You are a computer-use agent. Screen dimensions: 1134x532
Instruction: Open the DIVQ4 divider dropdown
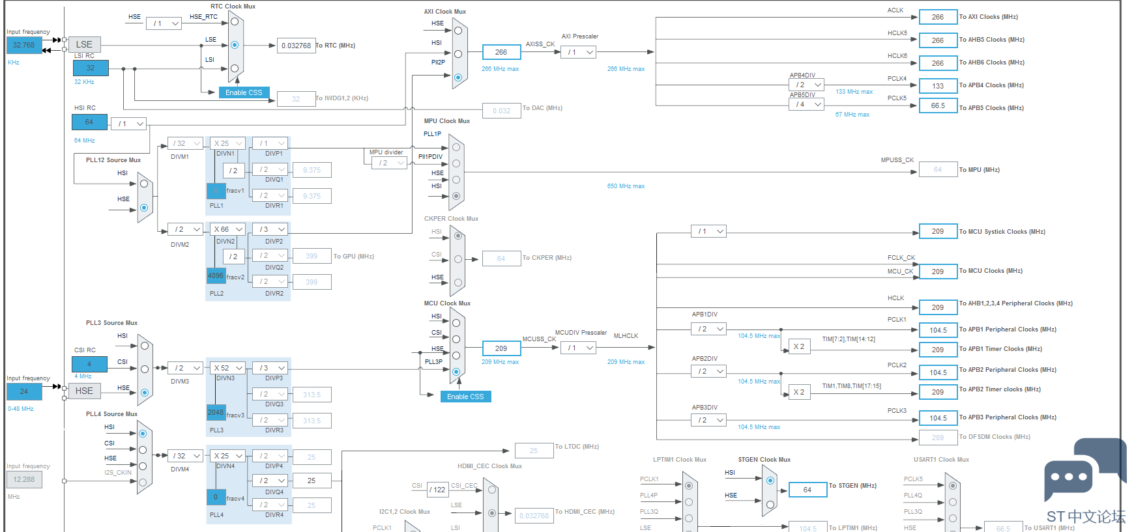coord(270,481)
